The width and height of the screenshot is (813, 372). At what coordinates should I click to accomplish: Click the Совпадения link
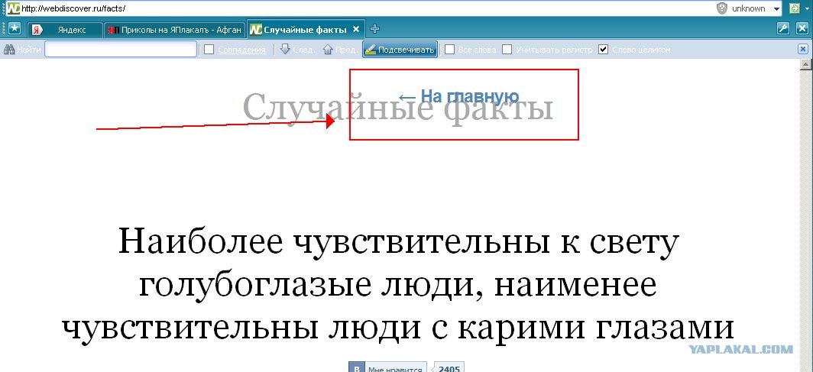[241, 50]
